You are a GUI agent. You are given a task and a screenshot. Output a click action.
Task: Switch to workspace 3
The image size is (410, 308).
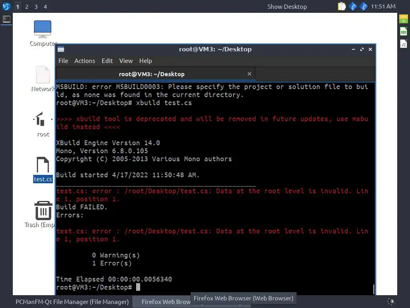[36, 7]
